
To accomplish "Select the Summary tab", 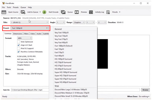I will (x=8, y=34).
